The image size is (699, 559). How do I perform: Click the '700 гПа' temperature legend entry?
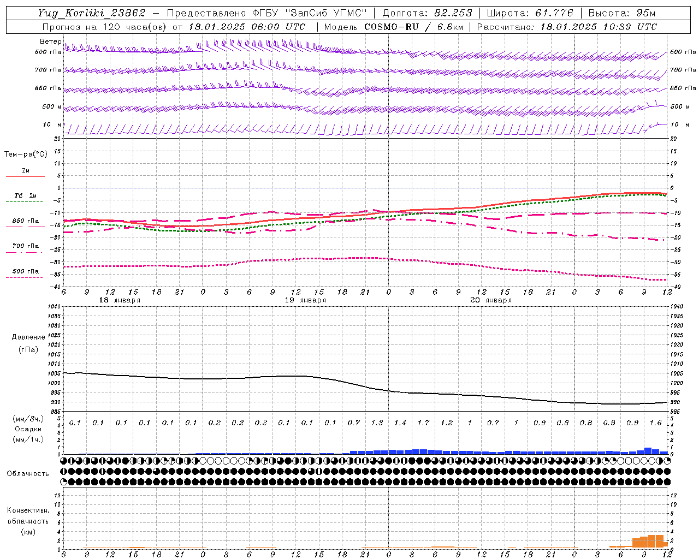pos(26,246)
